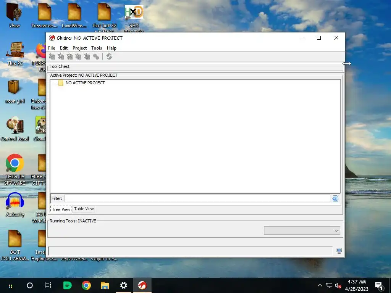The width and height of the screenshot is (391, 293).
Task: Open the Action Center notifications icon
Action: [x=379, y=285]
